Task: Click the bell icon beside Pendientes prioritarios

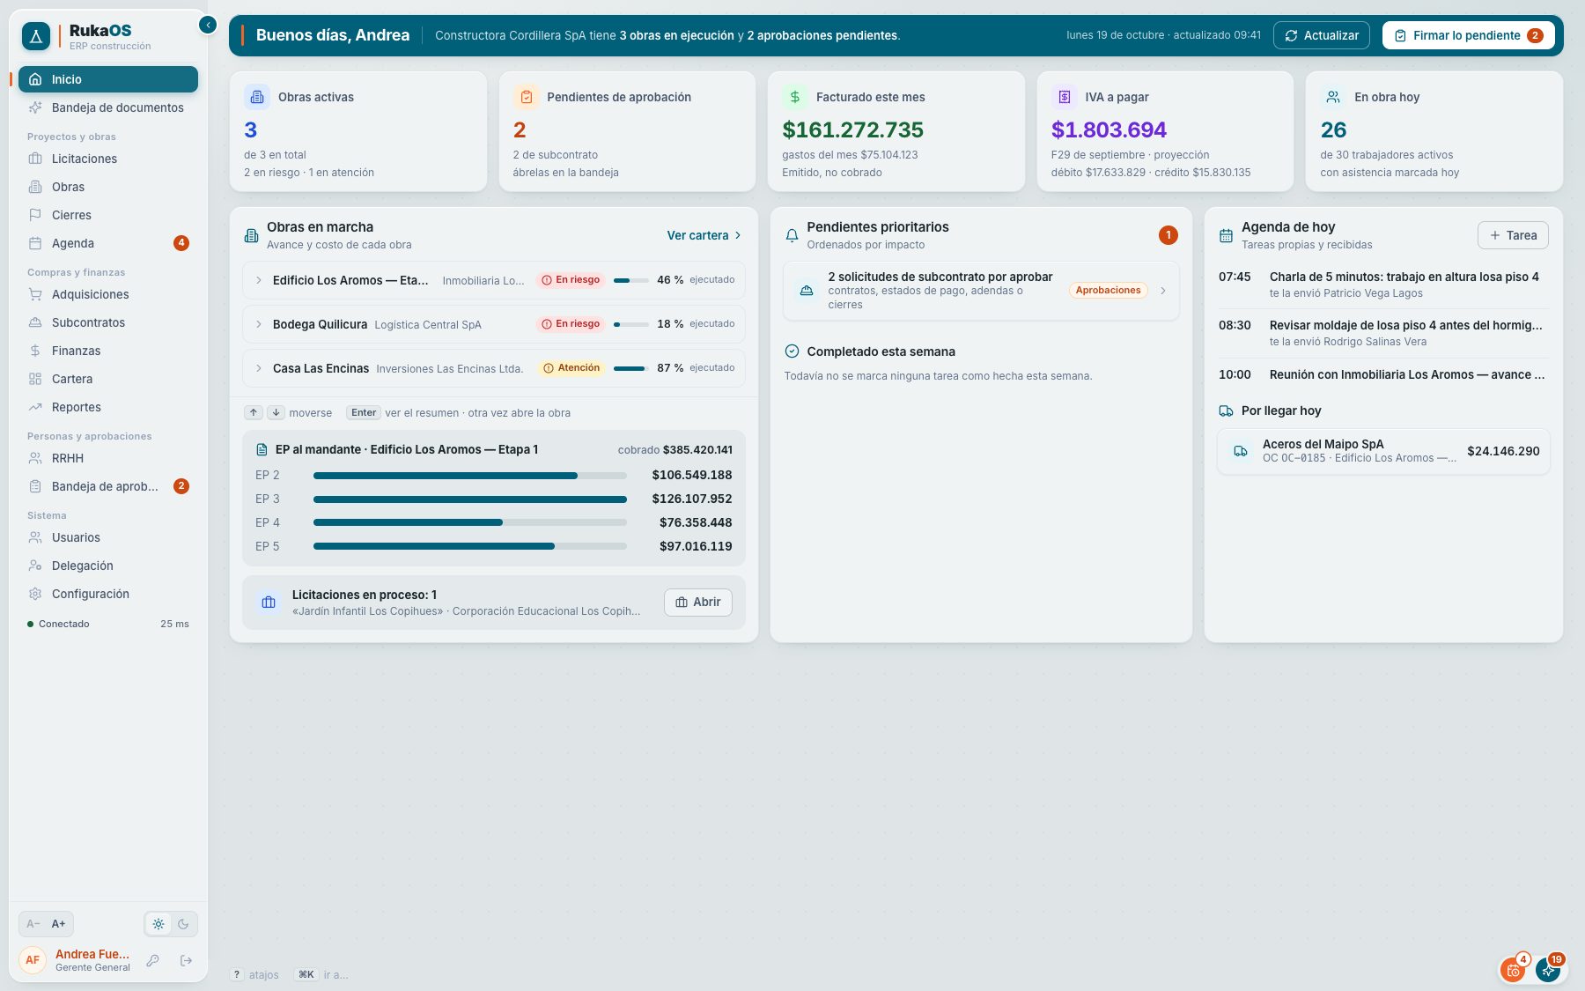Action: pyautogui.click(x=792, y=235)
